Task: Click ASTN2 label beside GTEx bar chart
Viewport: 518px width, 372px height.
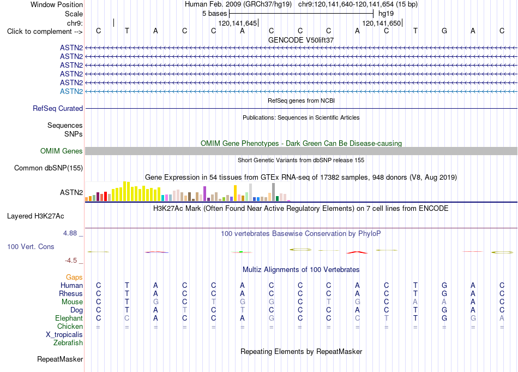Action: pos(71,192)
